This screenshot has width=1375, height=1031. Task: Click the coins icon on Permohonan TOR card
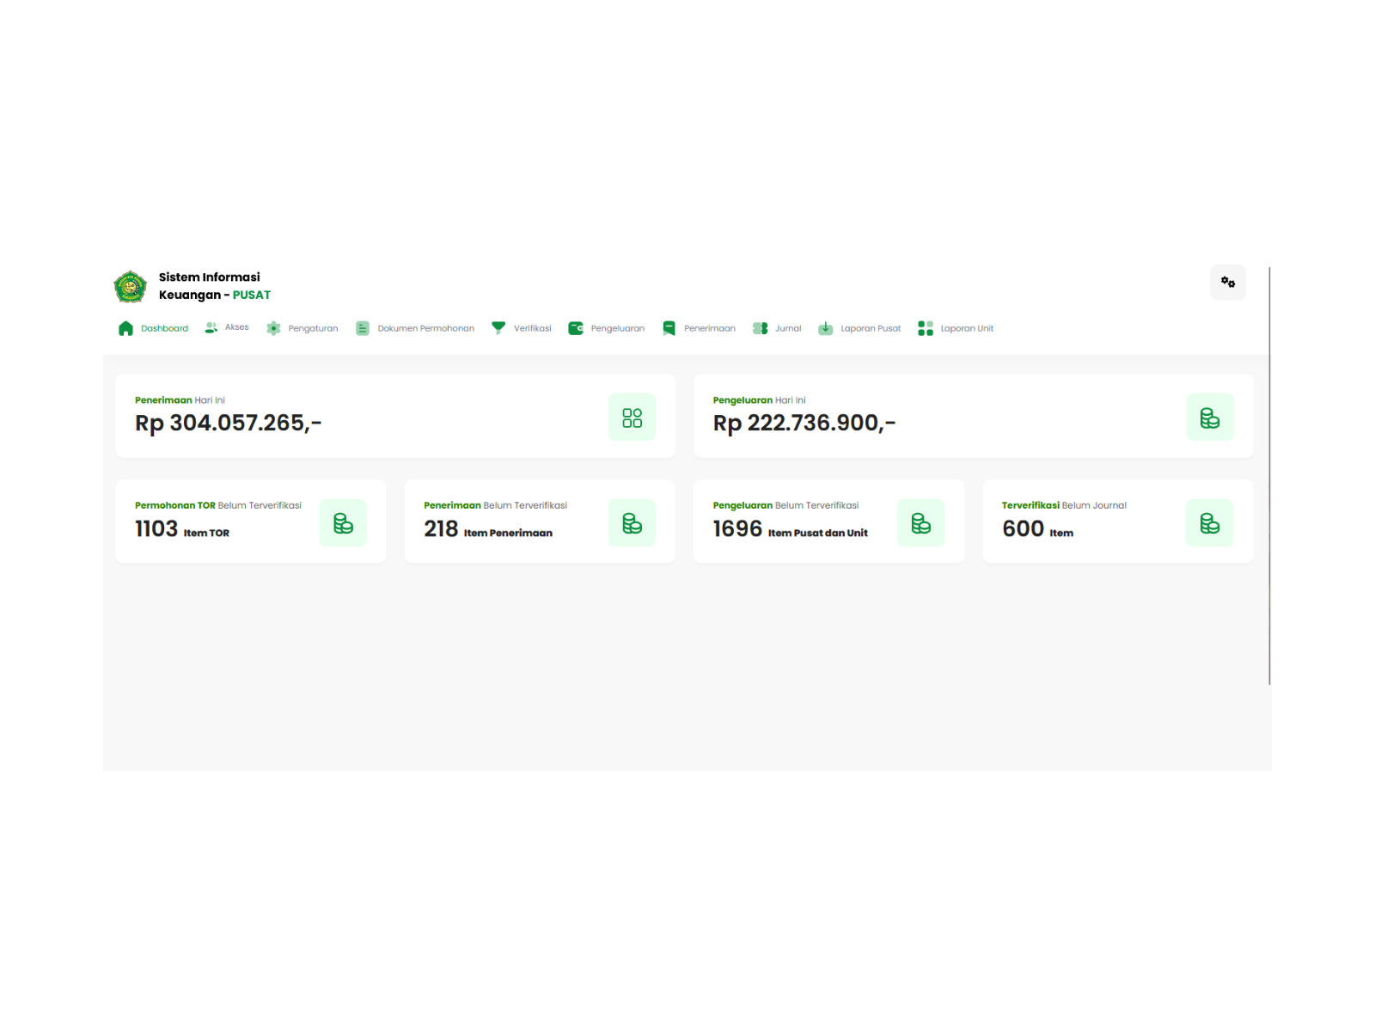(343, 523)
